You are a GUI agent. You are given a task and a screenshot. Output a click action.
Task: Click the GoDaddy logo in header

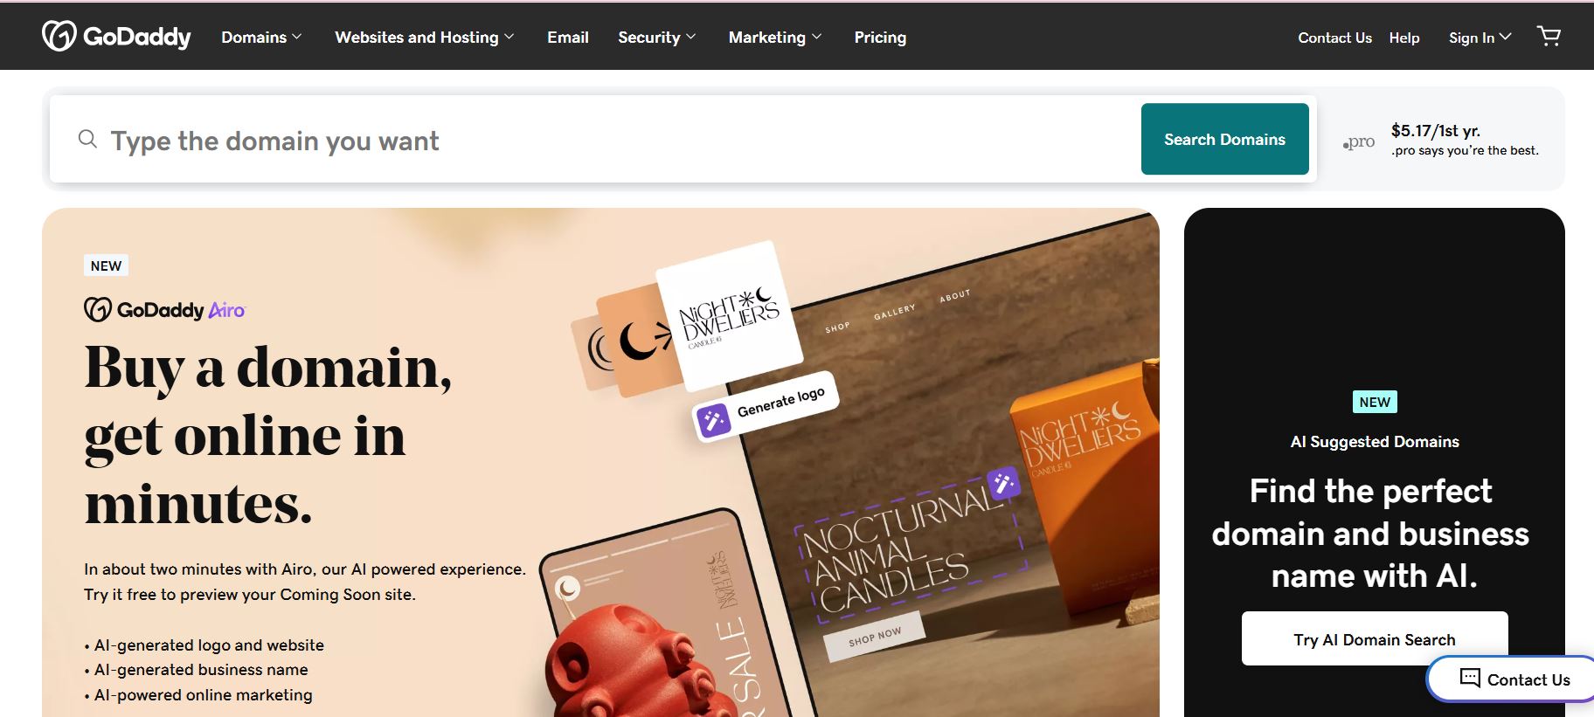tap(116, 37)
